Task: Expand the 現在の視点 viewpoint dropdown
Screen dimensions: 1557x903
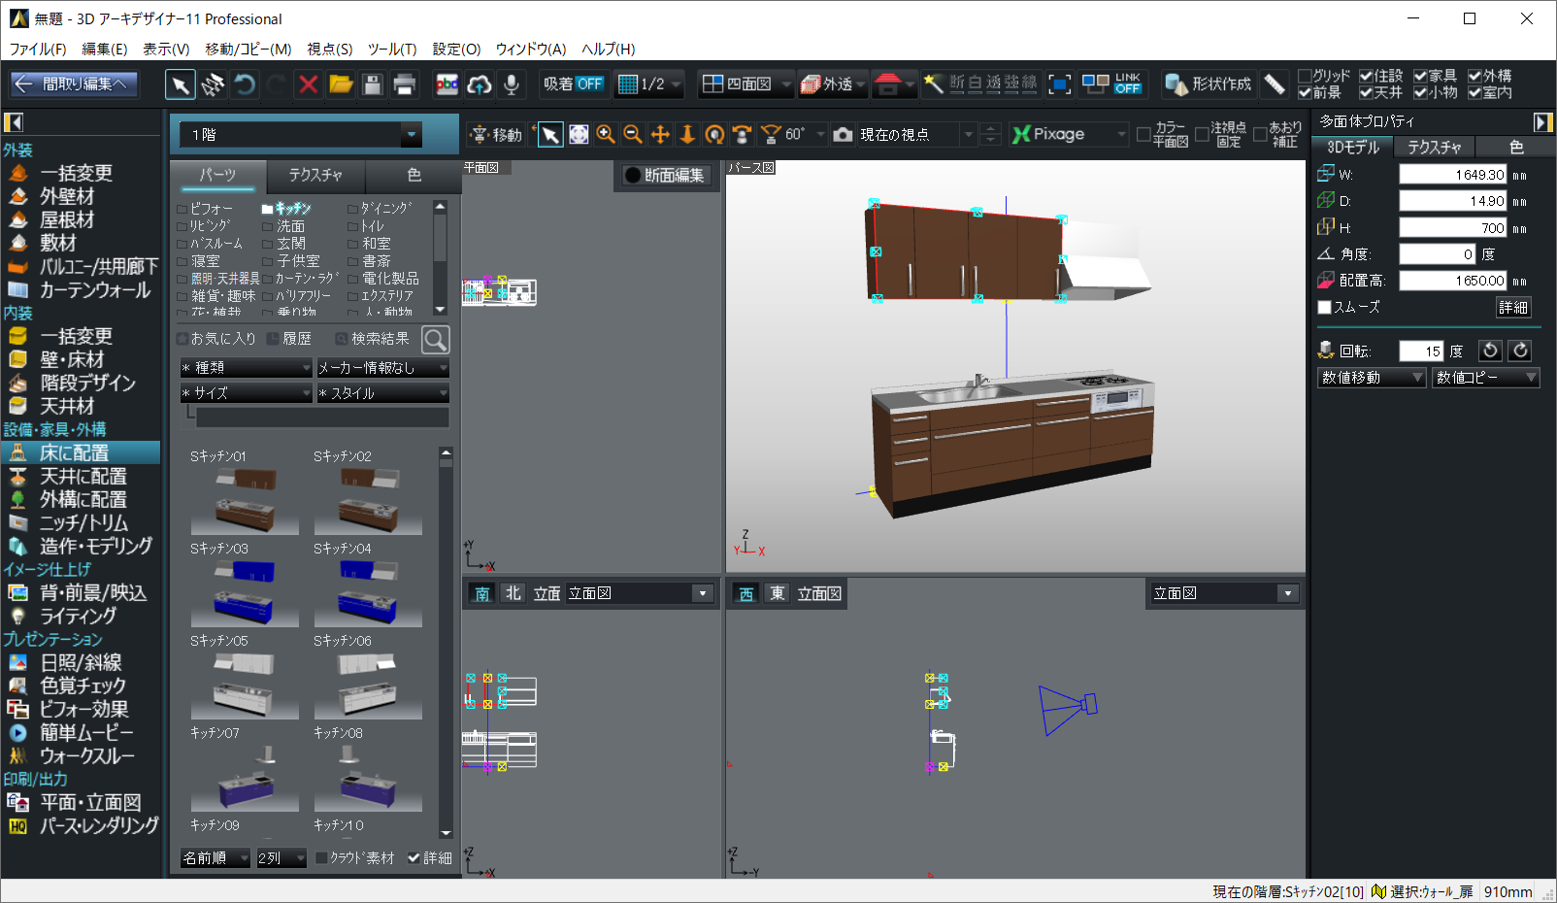Action: [967, 135]
